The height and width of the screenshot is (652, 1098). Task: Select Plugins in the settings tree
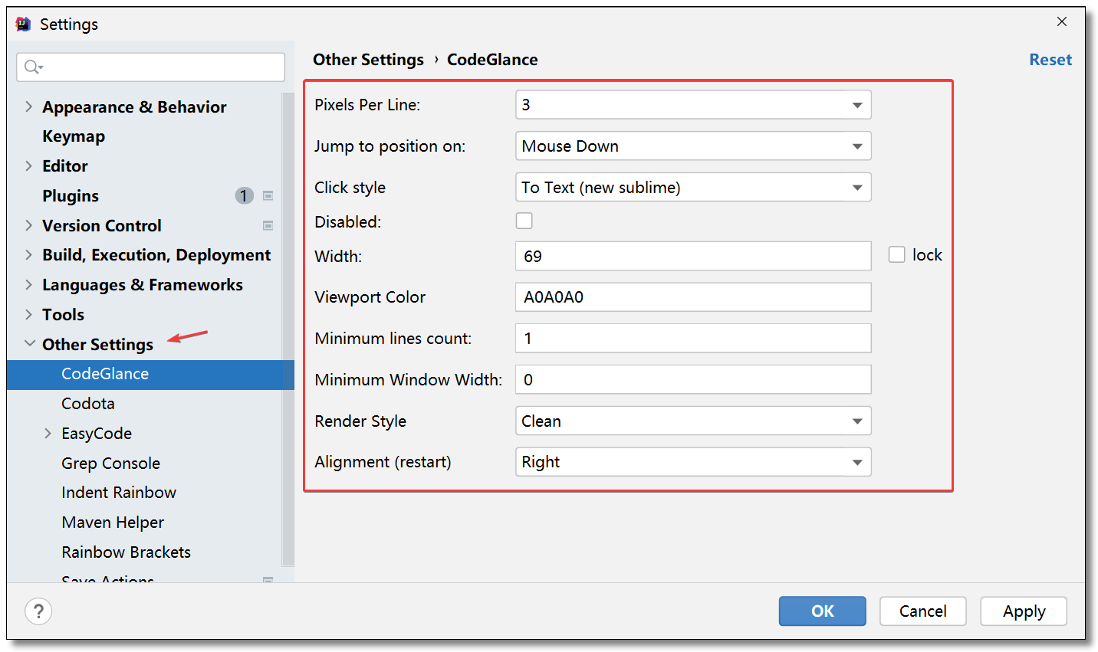[x=71, y=196]
